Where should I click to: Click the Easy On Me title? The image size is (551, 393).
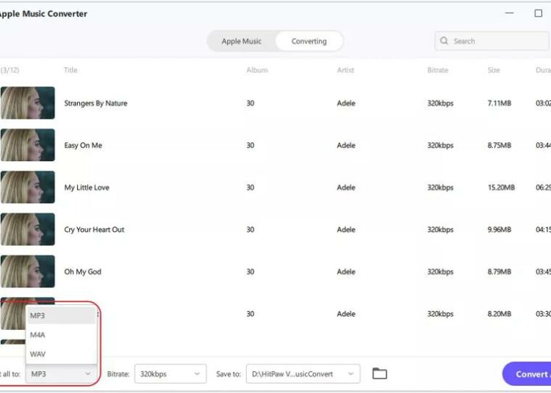pyautogui.click(x=83, y=145)
